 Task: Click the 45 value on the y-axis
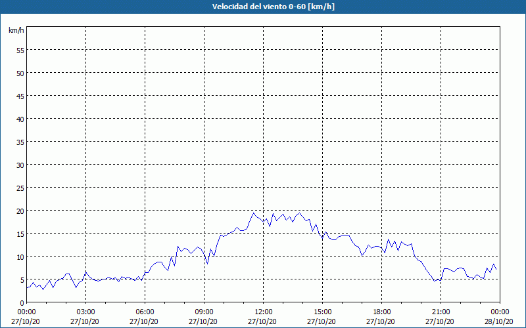(20, 96)
